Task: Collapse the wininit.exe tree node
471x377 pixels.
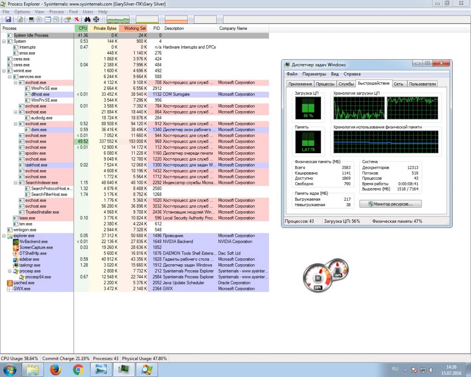Action: (x=4, y=71)
